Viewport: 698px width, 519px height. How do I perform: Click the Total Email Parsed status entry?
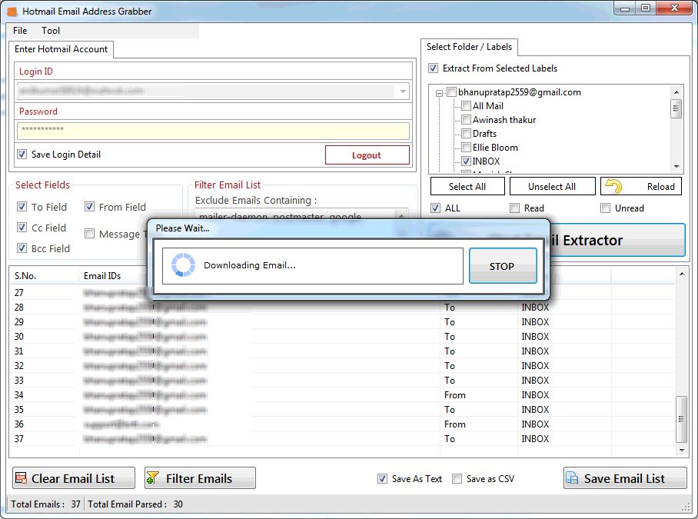click(x=135, y=504)
